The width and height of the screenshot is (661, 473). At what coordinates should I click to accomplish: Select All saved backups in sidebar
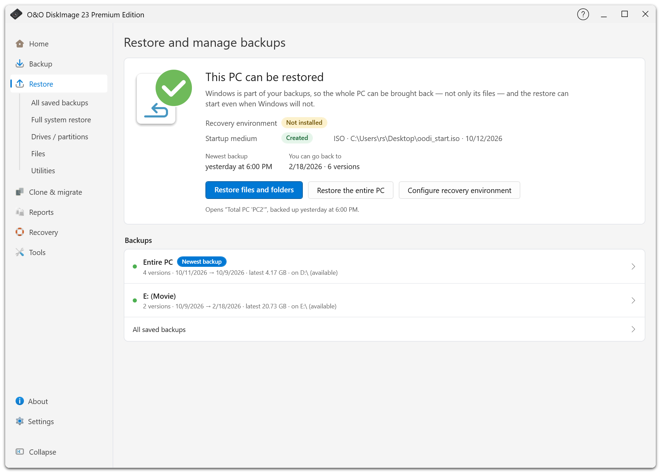pyautogui.click(x=60, y=103)
